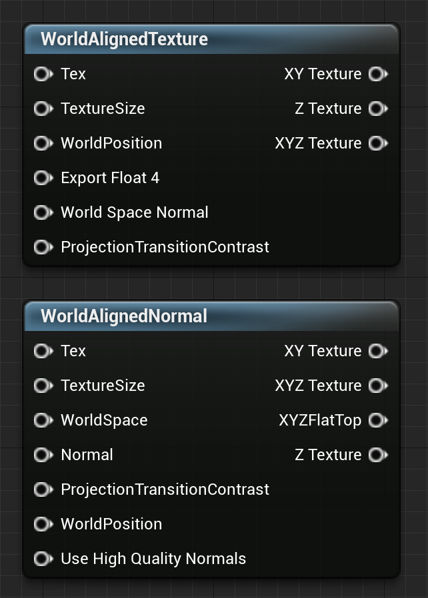Click the Use High Quality Normals pin
The image size is (428, 598).
click(43, 559)
